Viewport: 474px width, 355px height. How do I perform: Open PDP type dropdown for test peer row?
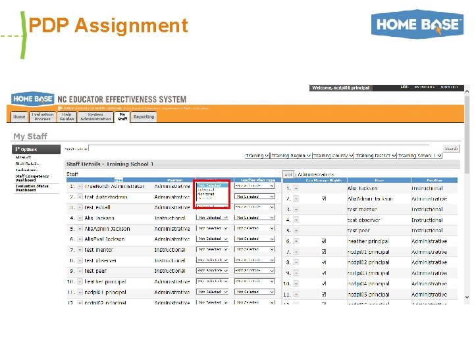(x=212, y=270)
